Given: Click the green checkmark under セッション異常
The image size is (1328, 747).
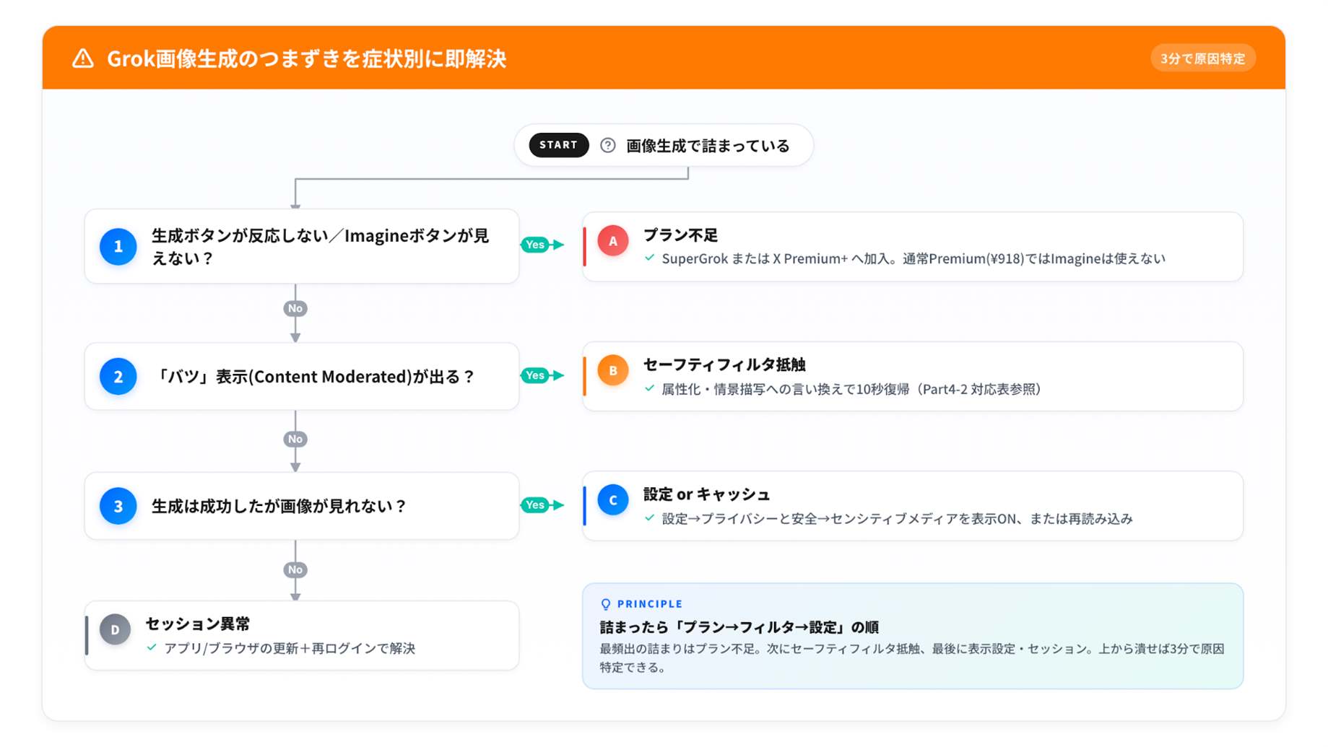Looking at the screenshot, I should point(152,647).
